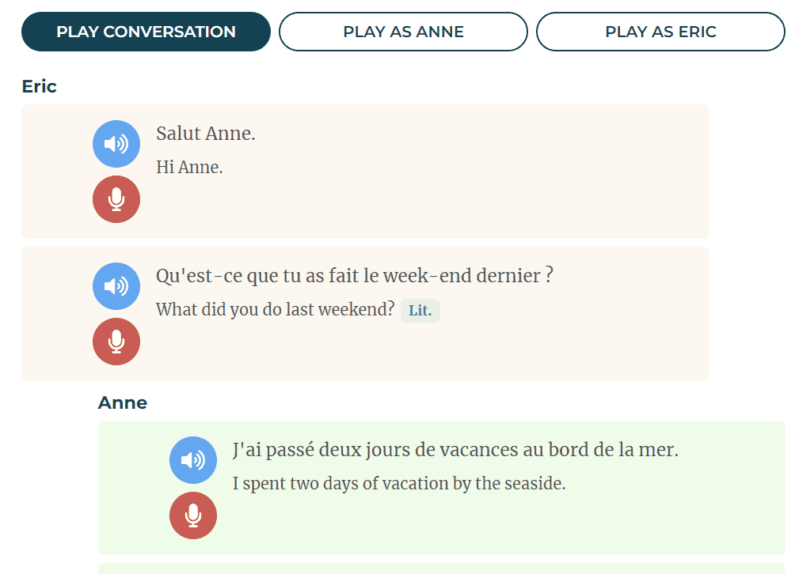Record Anne's seaside vacation sentence
795x574 pixels.
click(x=193, y=515)
